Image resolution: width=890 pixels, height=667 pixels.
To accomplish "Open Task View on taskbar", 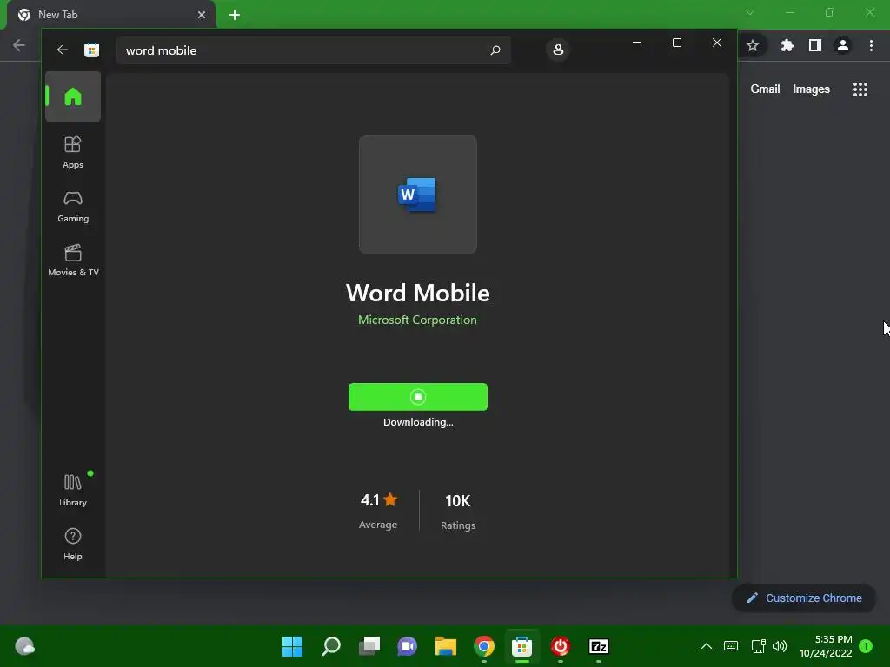I will pyautogui.click(x=369, y=646).
